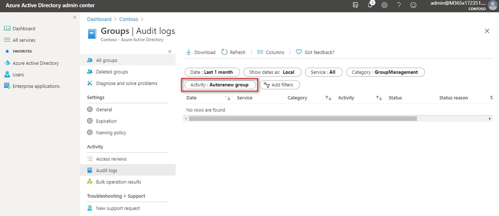Viewport: 499px width, 216px height.
Task: Click the All groups people icon
Action: [x=90, y=60]
